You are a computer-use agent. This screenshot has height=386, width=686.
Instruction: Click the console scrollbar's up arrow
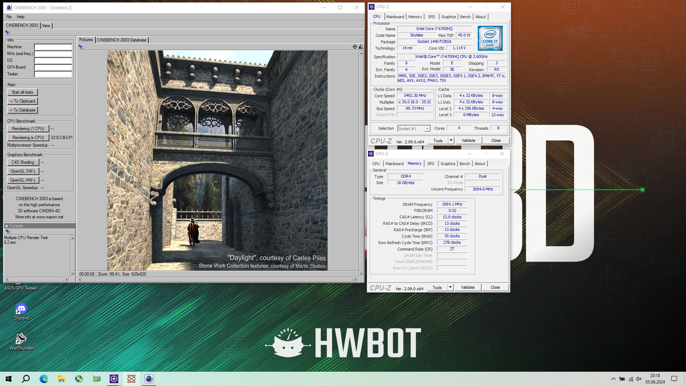pyautogui.click(x=73, y=238)
